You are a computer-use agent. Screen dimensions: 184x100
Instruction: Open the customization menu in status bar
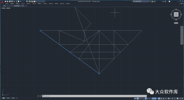pyautogui.click(x=182, y=98)
